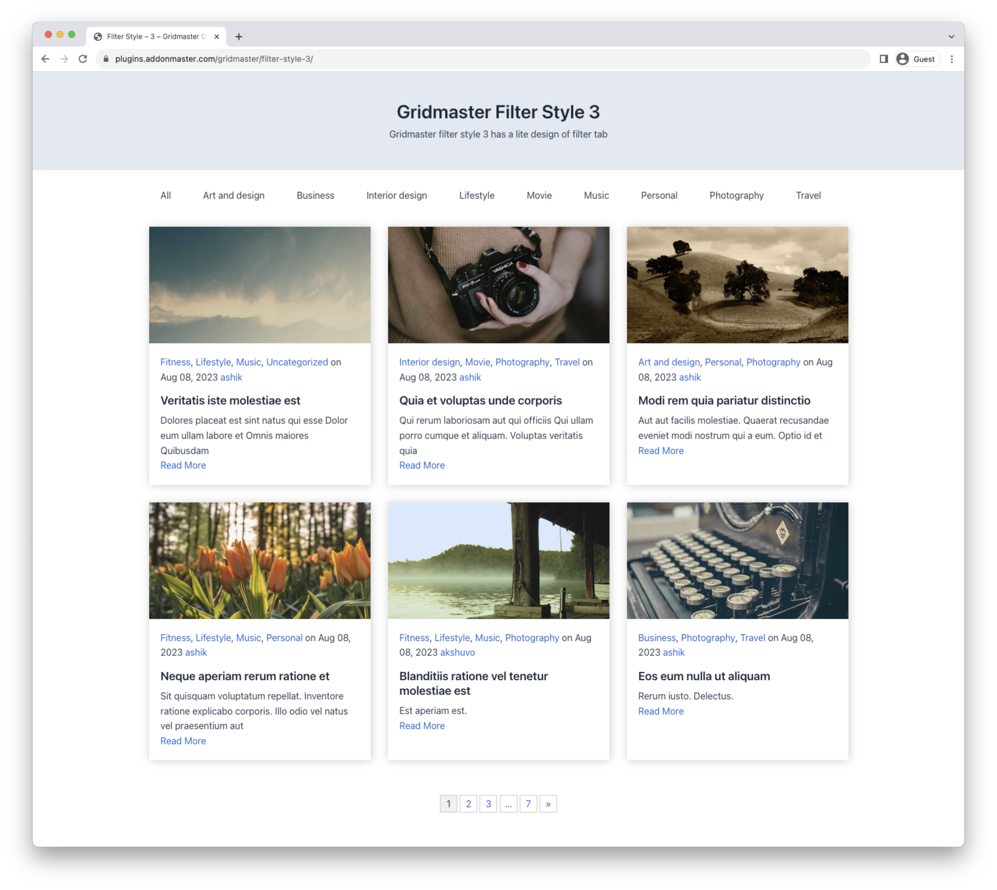
Task: Click Read More under Modi rem quia
Action: pos(660,450)
